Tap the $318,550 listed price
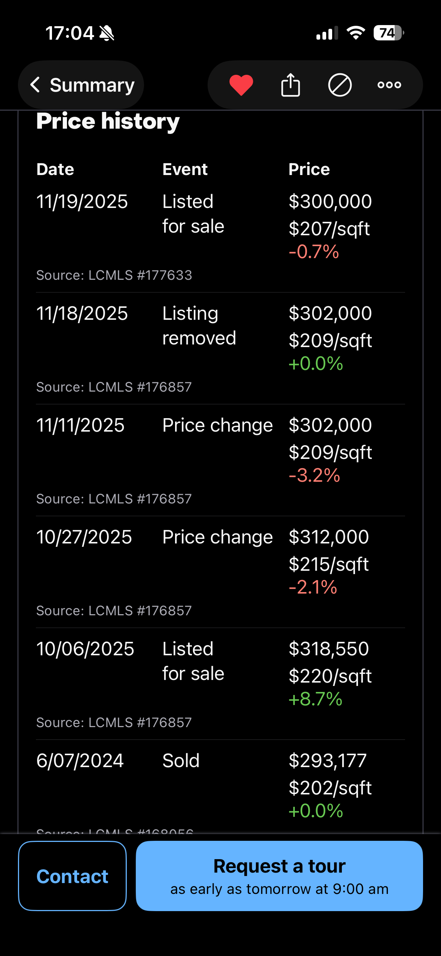 click(x=328, y=649)
